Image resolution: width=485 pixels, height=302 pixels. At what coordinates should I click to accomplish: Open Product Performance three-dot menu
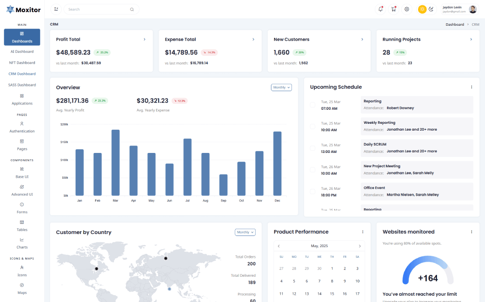tap(362, 232)
